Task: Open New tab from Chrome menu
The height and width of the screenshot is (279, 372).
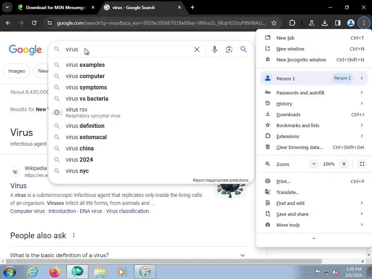Action: tap(314, 38)
